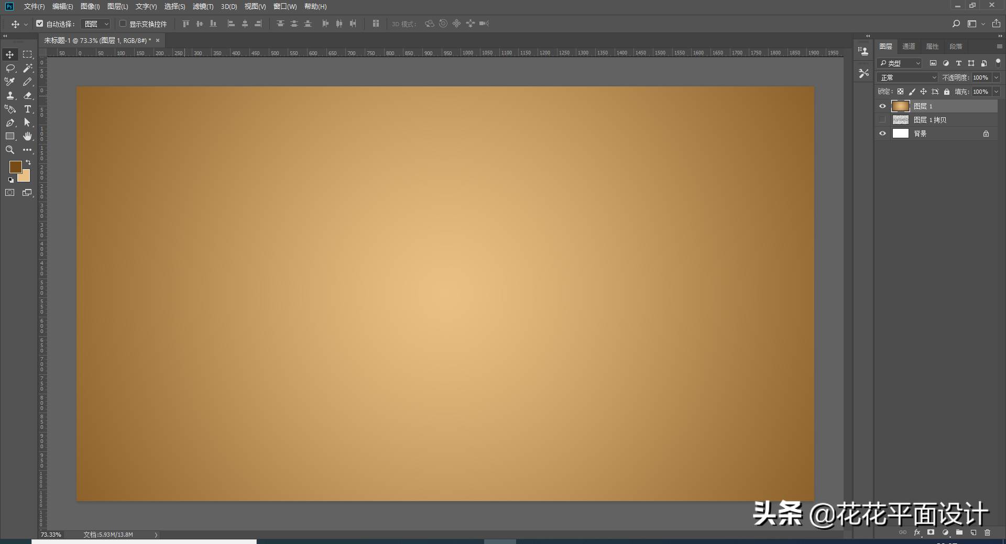Select the Path Selection arrow tool

tap(28, 123)
